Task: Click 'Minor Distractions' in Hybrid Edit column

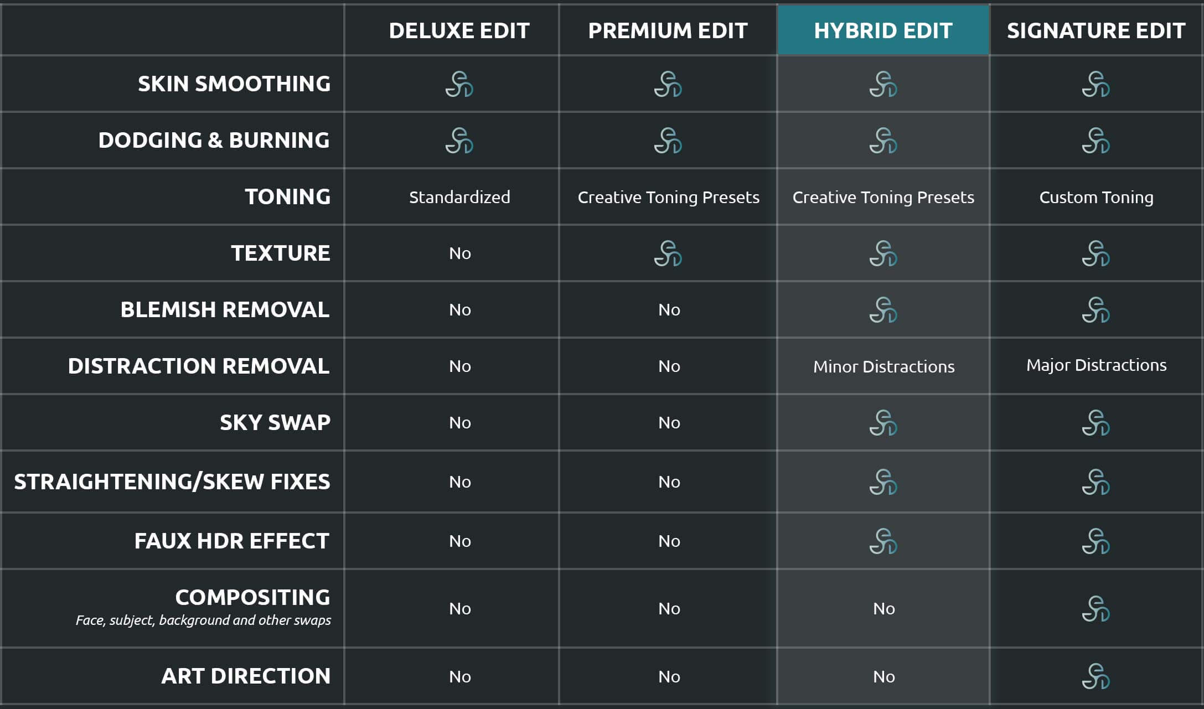Action: coord(883,366)
